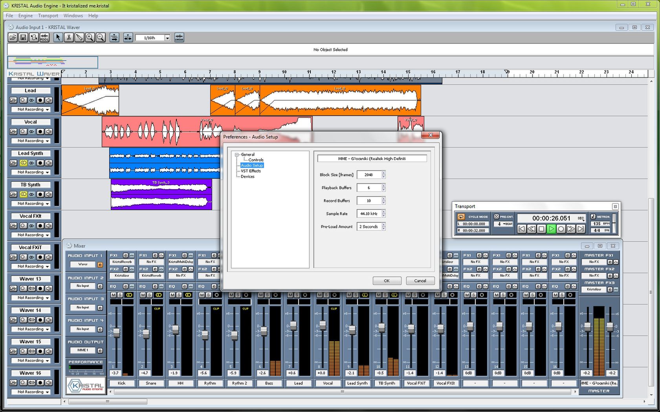Open project file from Waver toolbar
Screen dimensions: 660x412
(x=13, y=38)
